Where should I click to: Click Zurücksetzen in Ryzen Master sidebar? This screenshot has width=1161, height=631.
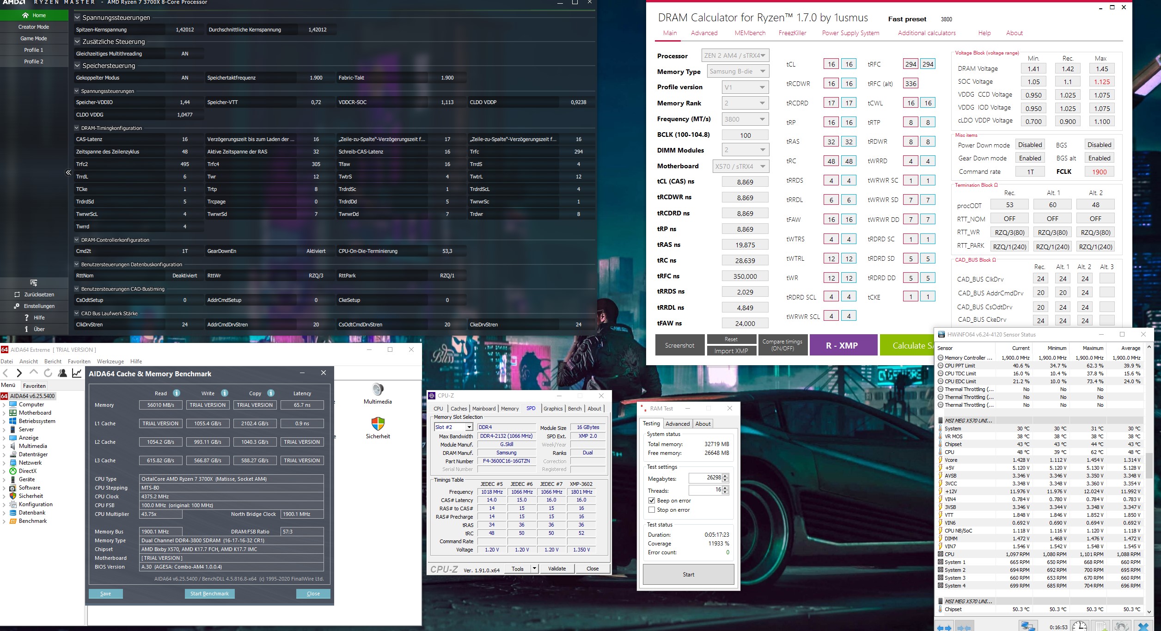pos(34,294)
